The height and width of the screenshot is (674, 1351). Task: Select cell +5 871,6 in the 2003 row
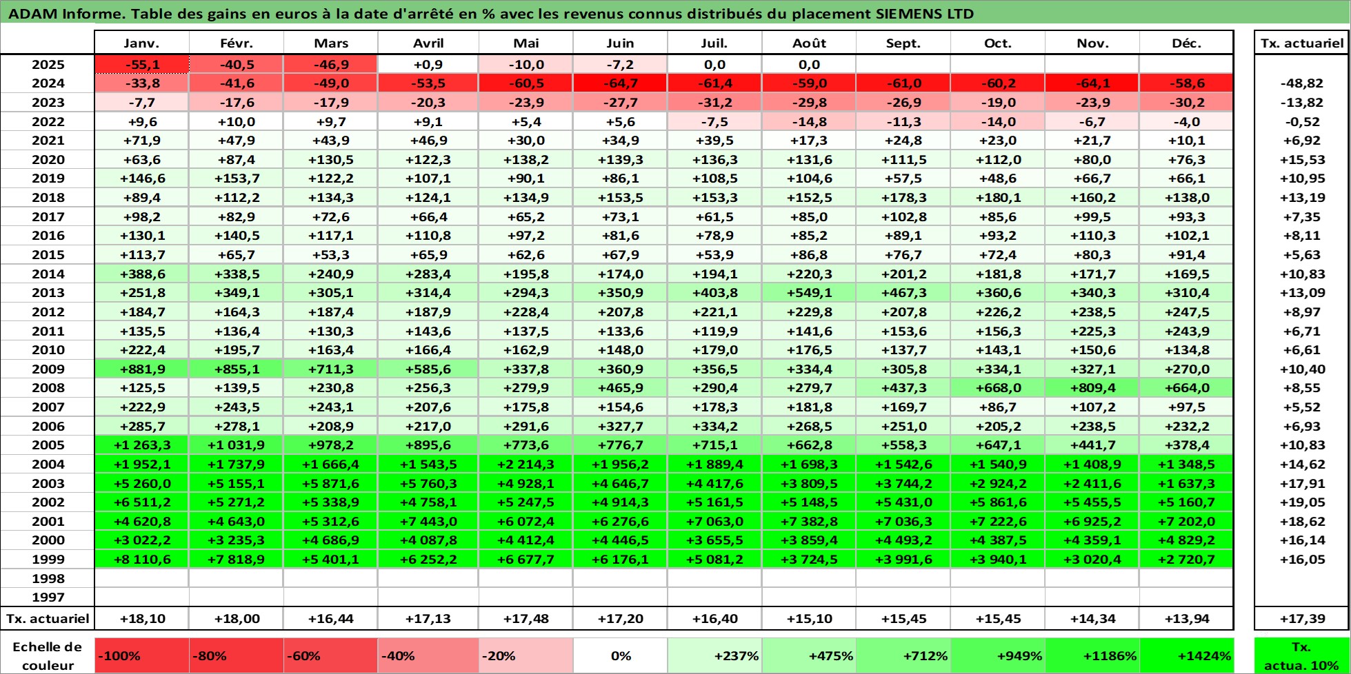click(x=330, y=484)
